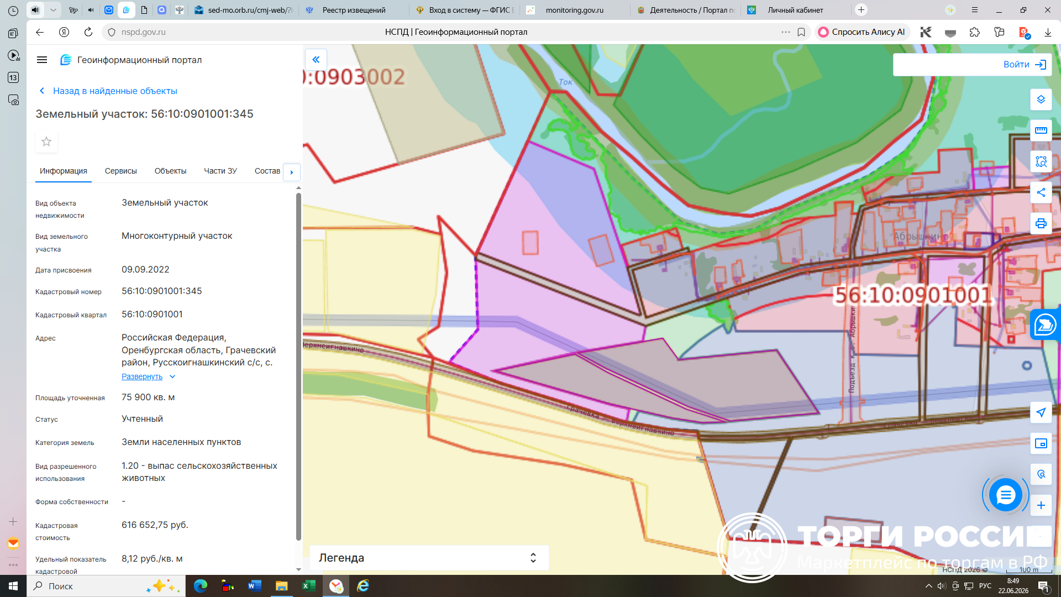Add land parcel to favorites with star icon
Viewport: 1061px width, 597px height.
pyautogui.click(x=46, y=142)
